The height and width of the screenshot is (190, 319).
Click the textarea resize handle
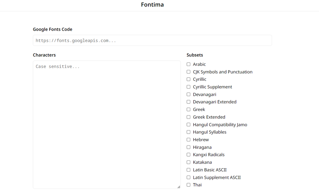[179, 187]
